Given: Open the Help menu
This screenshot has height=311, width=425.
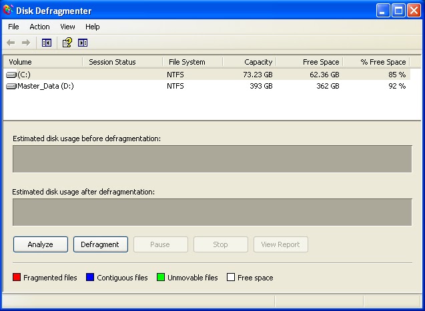Looking at the screenshot, I should 93,27.
